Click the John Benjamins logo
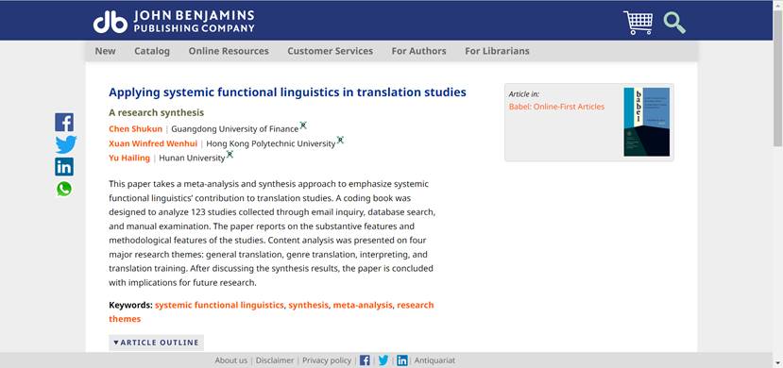Viewport: 783px width, 368px height. [174, 22]
